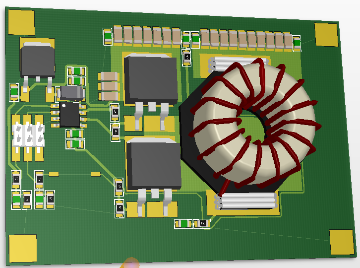Select the grey diode package above the 8-pin IC

(x=71, y=93)
